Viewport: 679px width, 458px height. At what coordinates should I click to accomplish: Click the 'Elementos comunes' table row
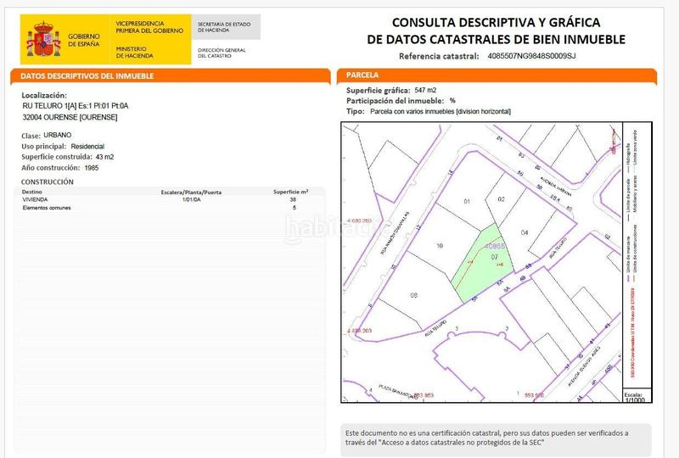(x=169, y=208)
